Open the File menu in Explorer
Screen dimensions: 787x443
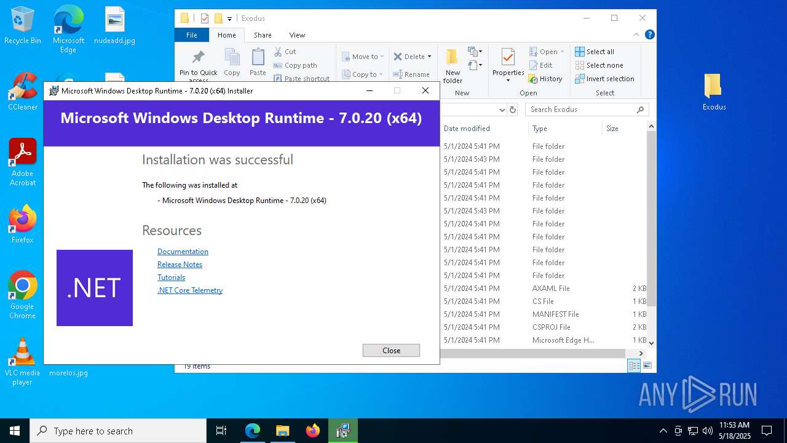coord(192,35)
